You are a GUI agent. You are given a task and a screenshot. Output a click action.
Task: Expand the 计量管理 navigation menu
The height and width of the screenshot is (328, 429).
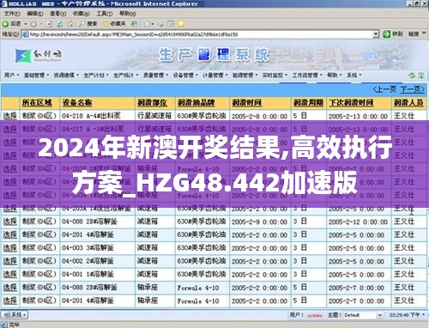(214, 76)
